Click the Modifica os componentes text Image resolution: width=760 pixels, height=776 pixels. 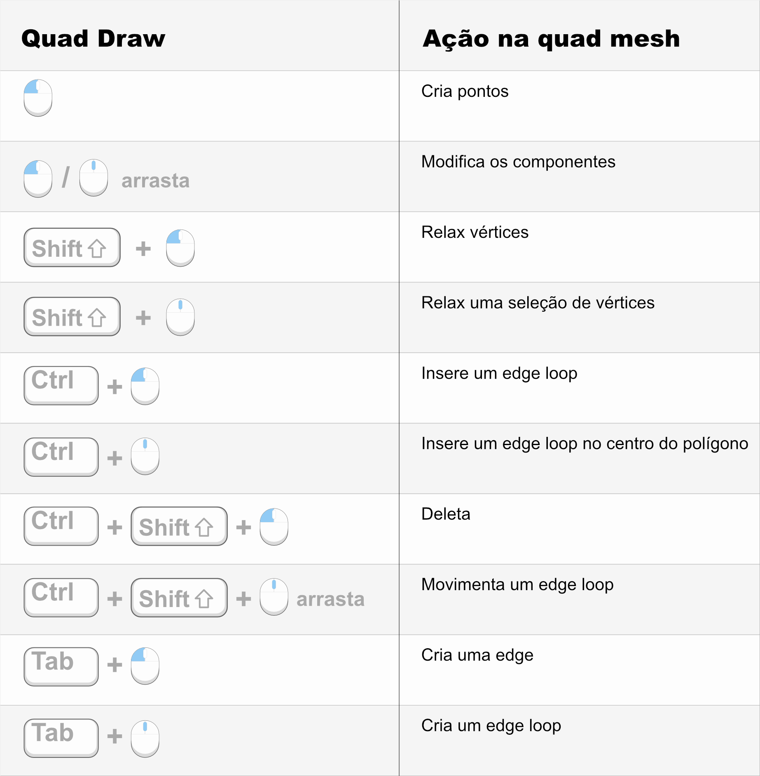pos(518,162)
